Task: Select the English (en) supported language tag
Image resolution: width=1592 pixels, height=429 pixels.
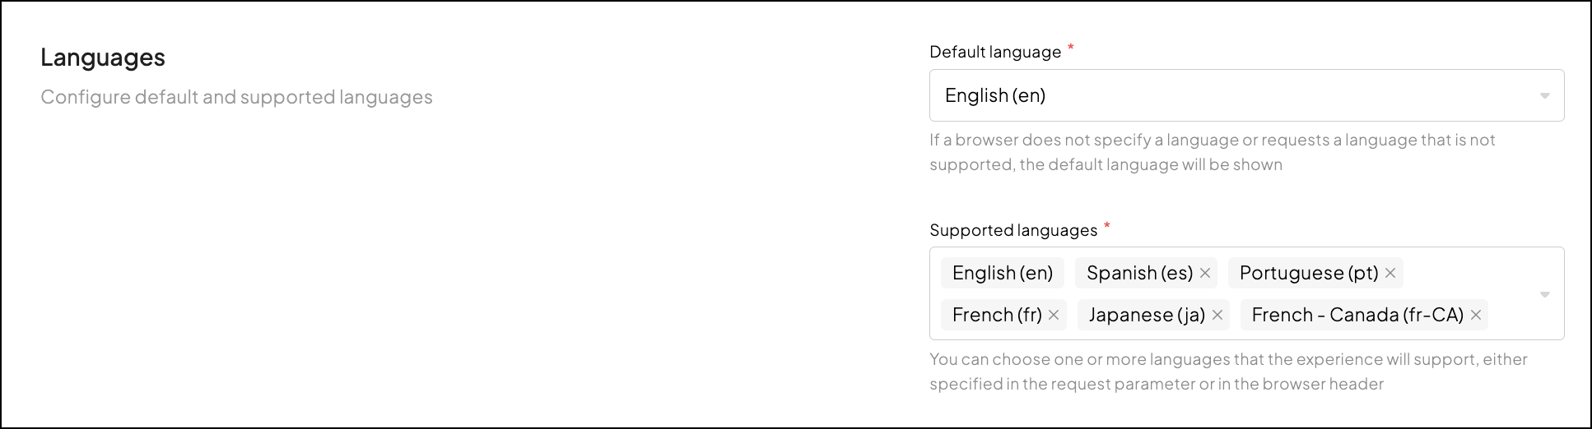Action: pos(1002,273)
